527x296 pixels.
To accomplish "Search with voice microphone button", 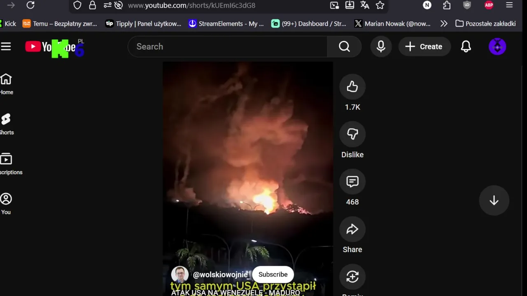I will [381, 46].
